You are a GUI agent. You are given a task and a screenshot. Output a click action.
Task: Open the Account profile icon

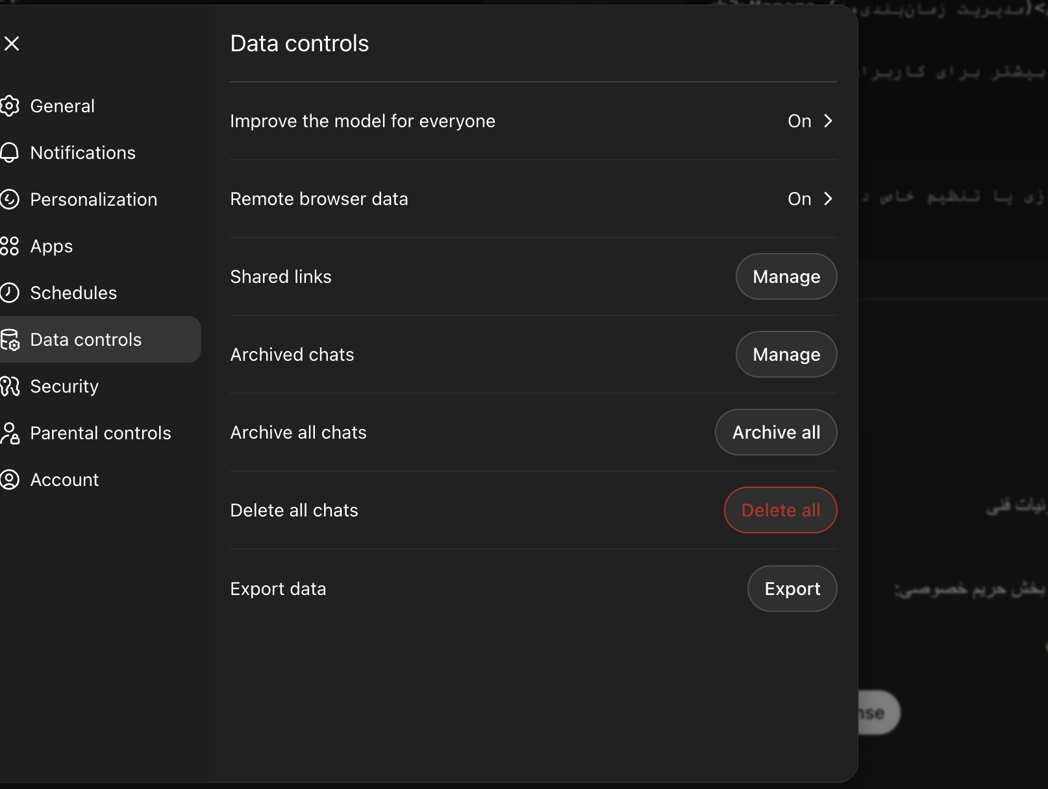click(x=10, y=479)
